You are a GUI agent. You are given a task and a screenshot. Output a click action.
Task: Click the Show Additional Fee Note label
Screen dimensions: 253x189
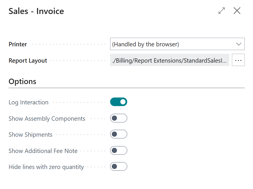[43, 151]
